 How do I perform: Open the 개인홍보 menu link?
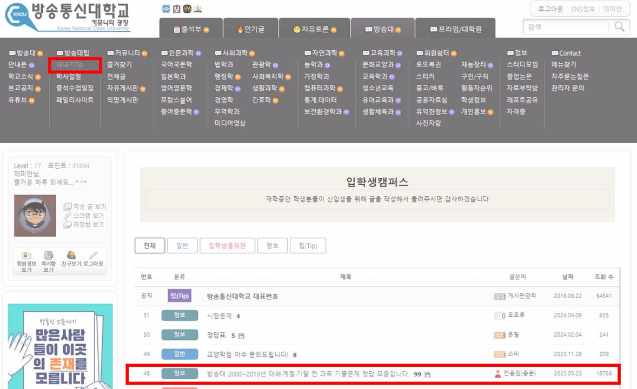(x=474, y=112)
